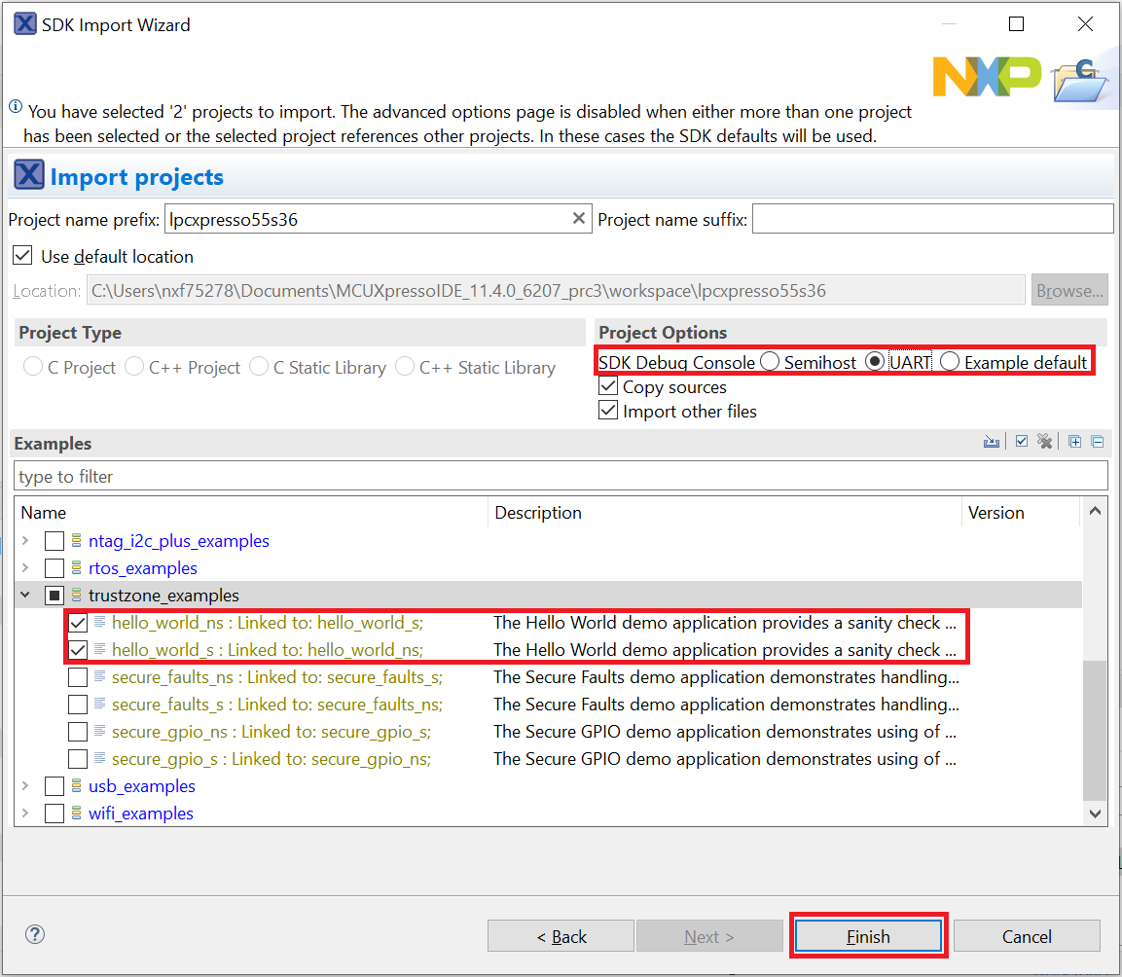1122x977 pixels.
Task: Click the expand all icon in Examples toolbar
Action: 1074,442
